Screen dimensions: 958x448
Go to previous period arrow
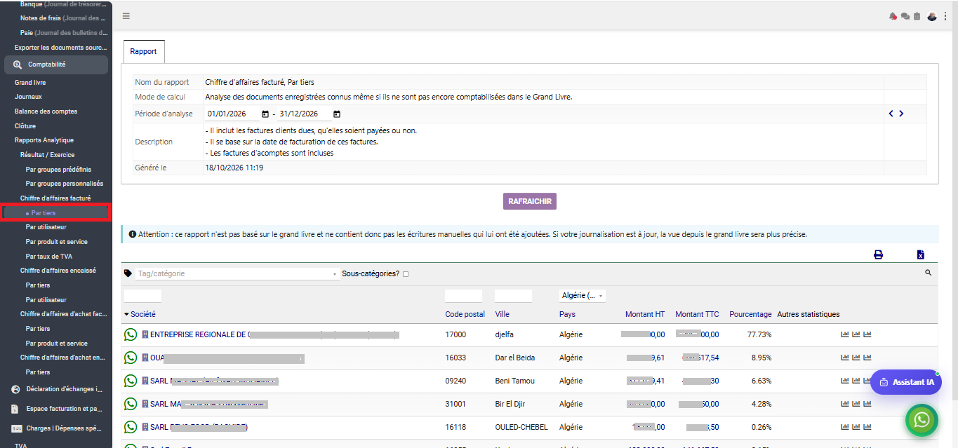point(891,114)
